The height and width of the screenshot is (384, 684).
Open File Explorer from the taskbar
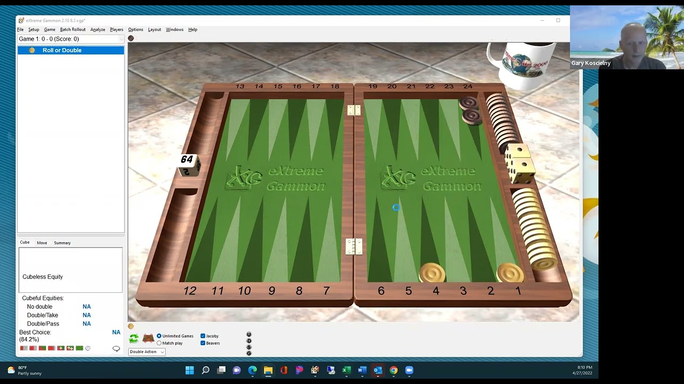click(x=268, y=370)
